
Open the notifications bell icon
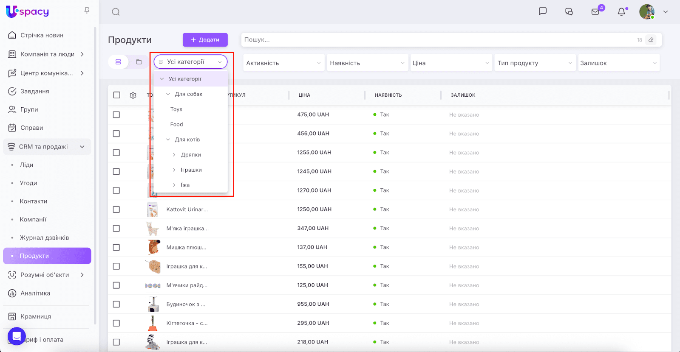621,12
